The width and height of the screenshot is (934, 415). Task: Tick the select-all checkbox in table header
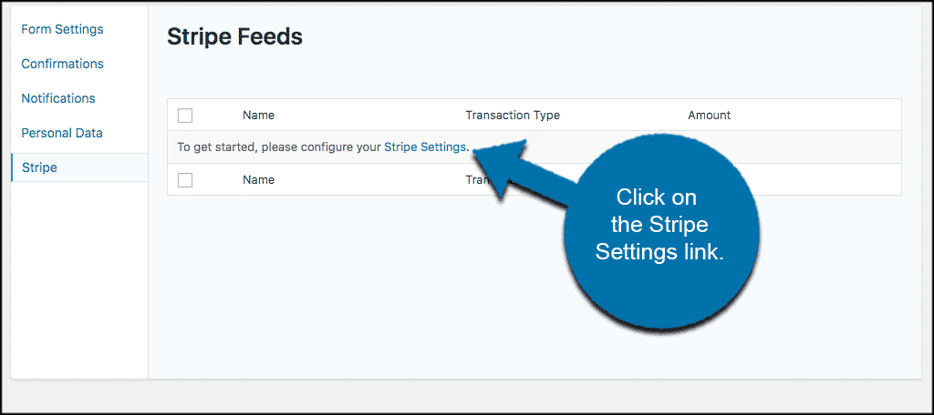pos(185,116)
